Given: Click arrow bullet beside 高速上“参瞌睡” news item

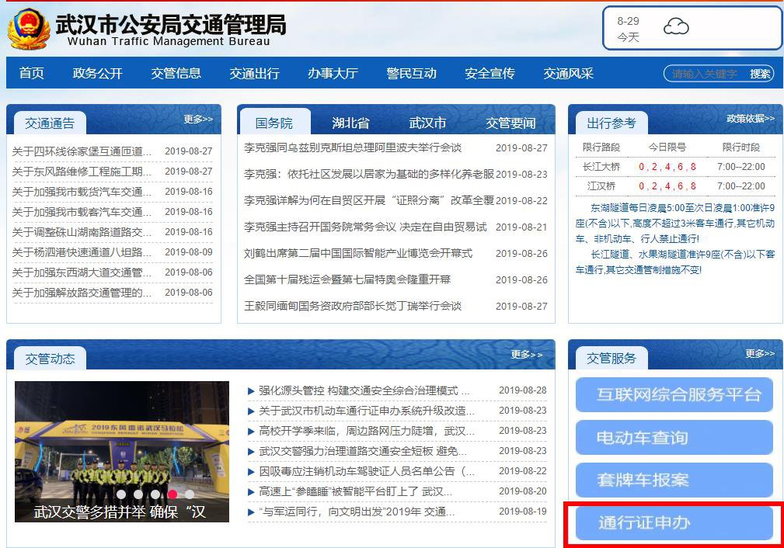Looking at the screenshot, I should pos(251,491).
